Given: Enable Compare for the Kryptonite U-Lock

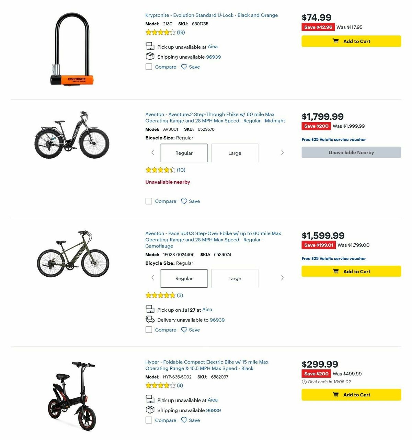Looking at the screenshot, I should click(x=149, y=67).
